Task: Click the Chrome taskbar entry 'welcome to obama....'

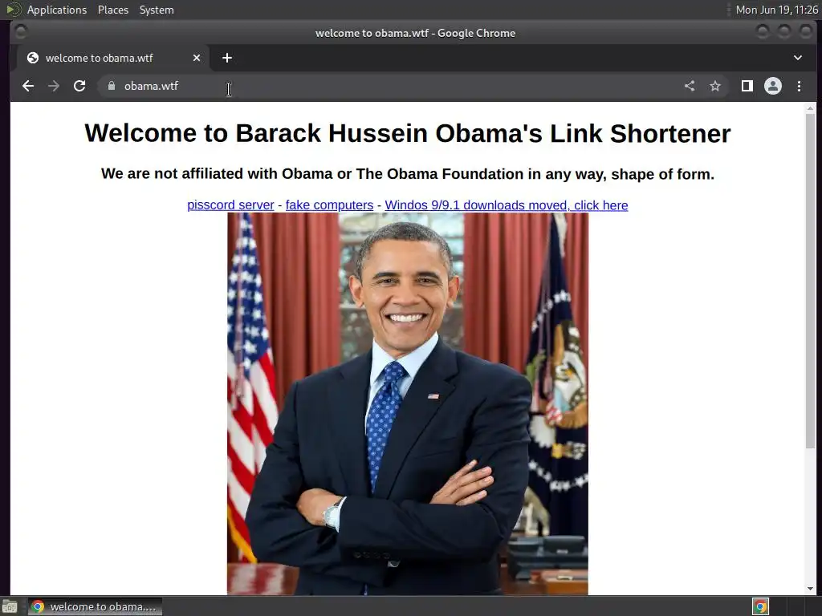Action: 95,606
